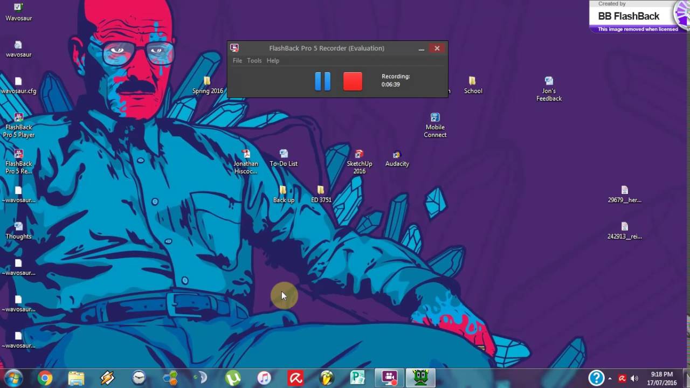Screen dimensions: 690x388
Task: Open the Tools menu in FlashBack Recorder
Action: point(254,61)
